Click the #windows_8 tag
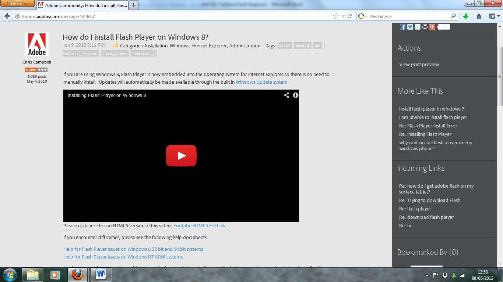 (144, 54)
